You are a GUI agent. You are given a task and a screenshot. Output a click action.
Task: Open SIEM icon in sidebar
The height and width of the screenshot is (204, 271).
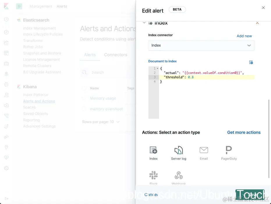[x=6, y=137]
